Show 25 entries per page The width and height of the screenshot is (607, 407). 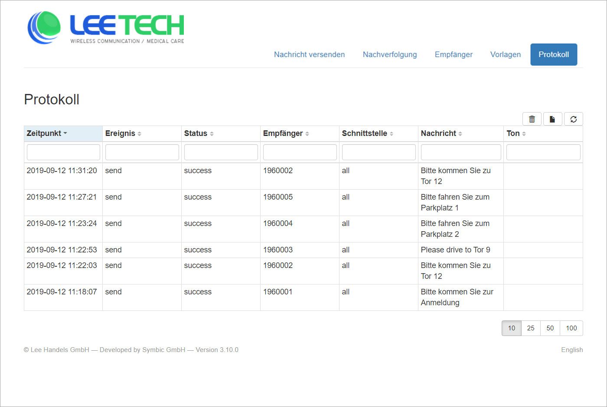coord(530,328)
